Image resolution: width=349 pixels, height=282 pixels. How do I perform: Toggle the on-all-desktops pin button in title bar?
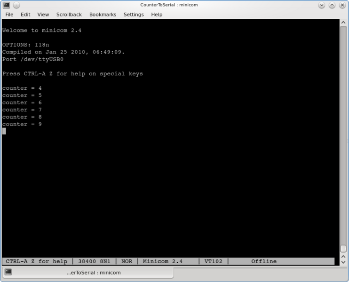pyautogui.click(x=16, y=5)
